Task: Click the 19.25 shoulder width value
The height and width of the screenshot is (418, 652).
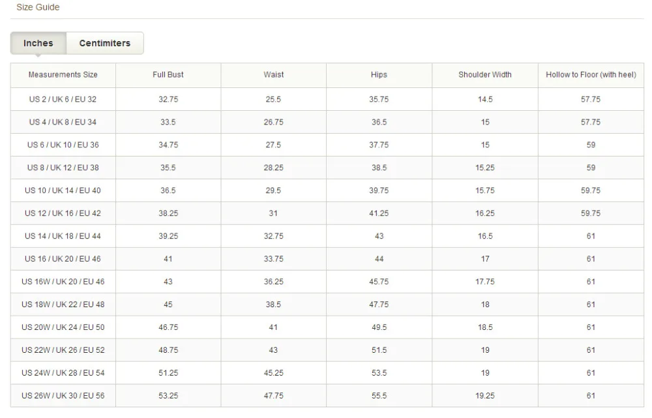Action: (x=485, y=396)
